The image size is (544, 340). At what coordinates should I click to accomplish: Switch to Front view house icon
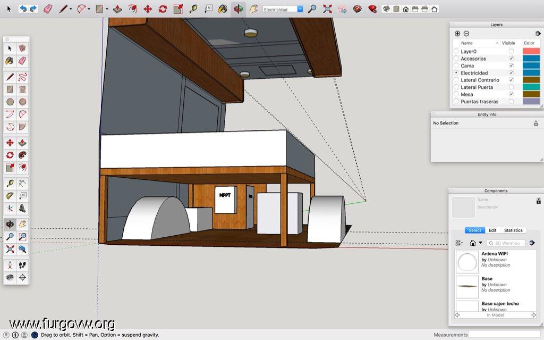[405, 9]
